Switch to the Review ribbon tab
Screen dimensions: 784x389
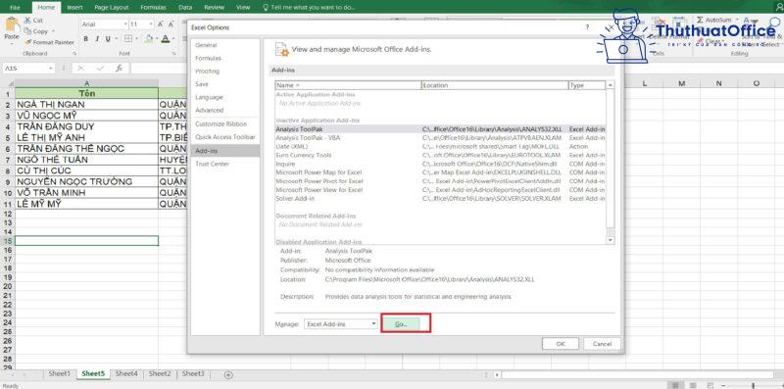click(215, 8)
